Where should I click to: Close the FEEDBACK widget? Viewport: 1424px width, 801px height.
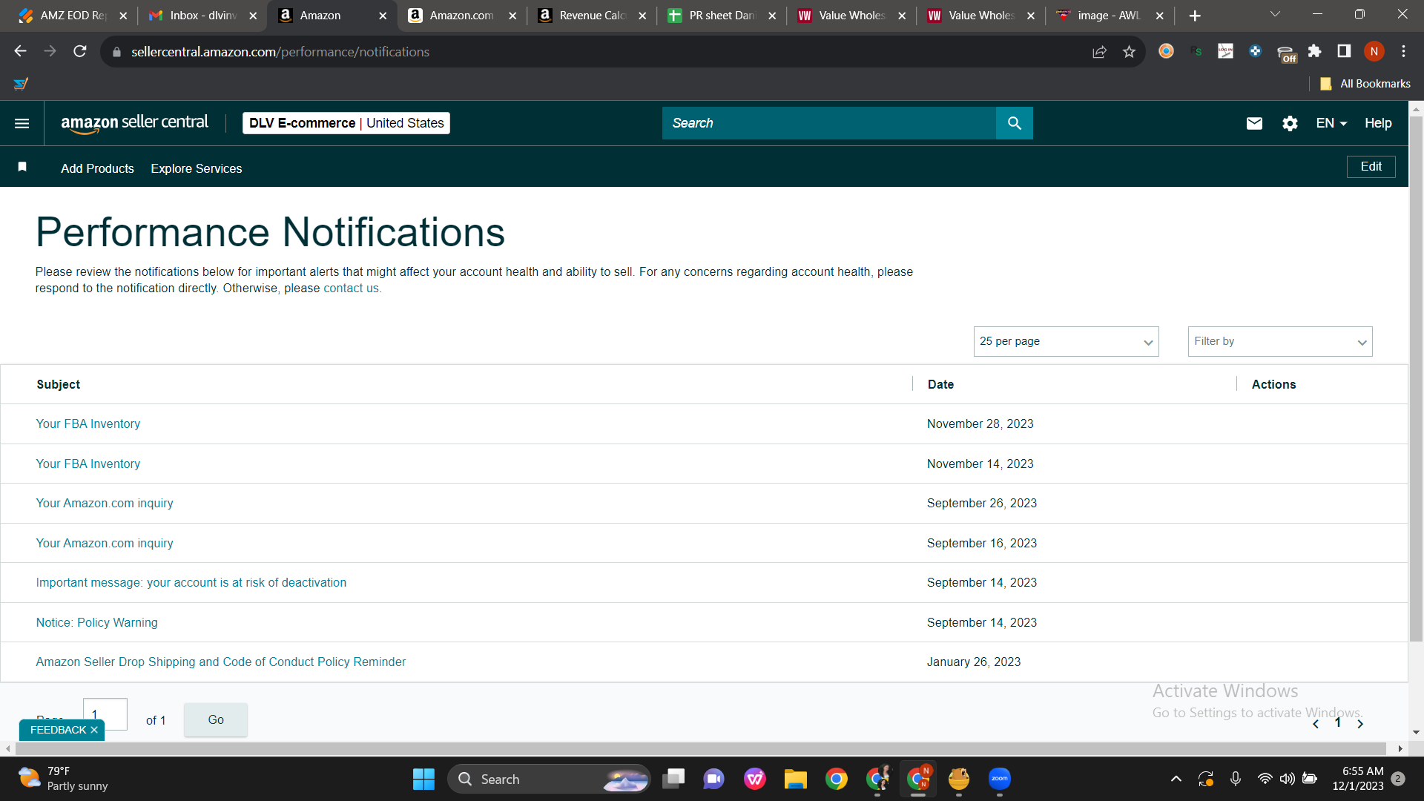click(94, 730)
